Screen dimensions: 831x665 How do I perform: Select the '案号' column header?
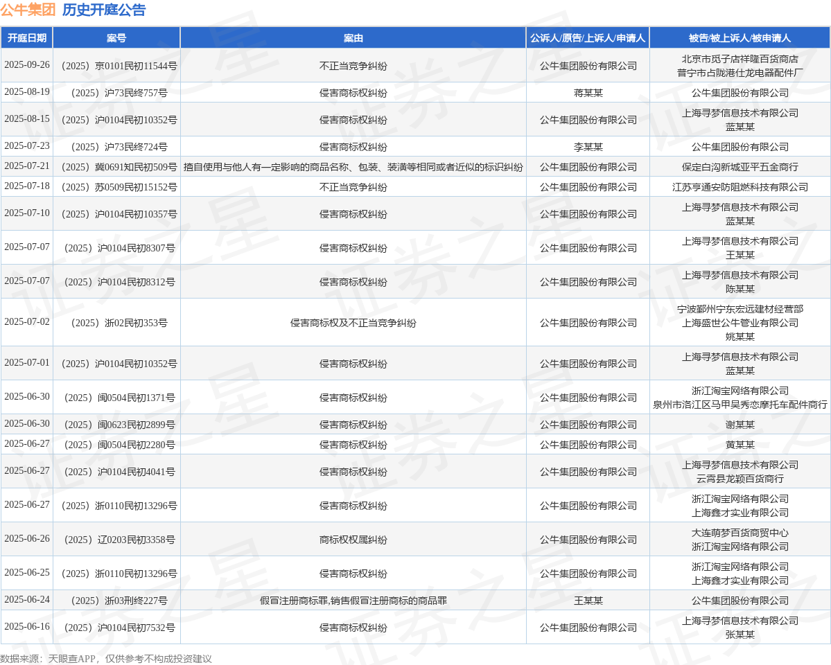click(116, 38)
